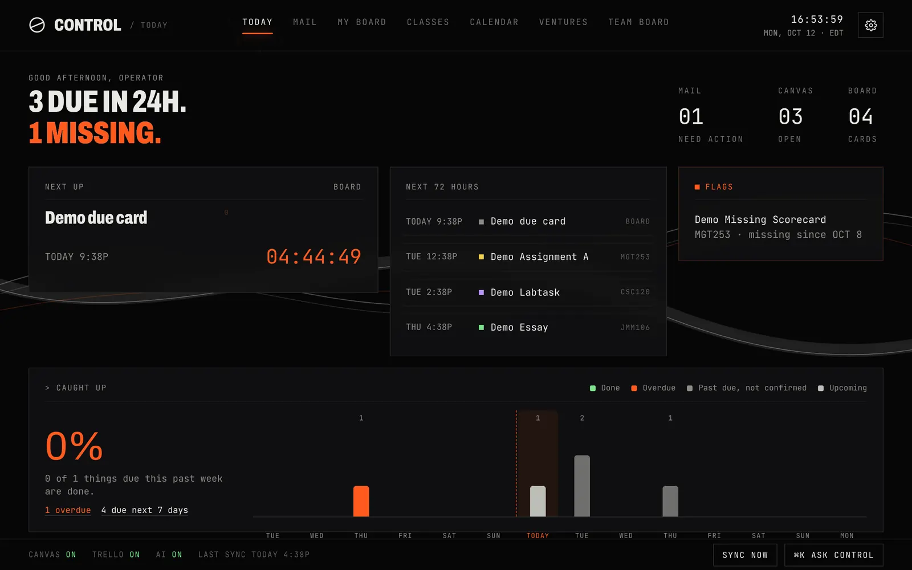
Task: Click yellow square beside Demo Assignment A
Action: click(x=481, y=257)
